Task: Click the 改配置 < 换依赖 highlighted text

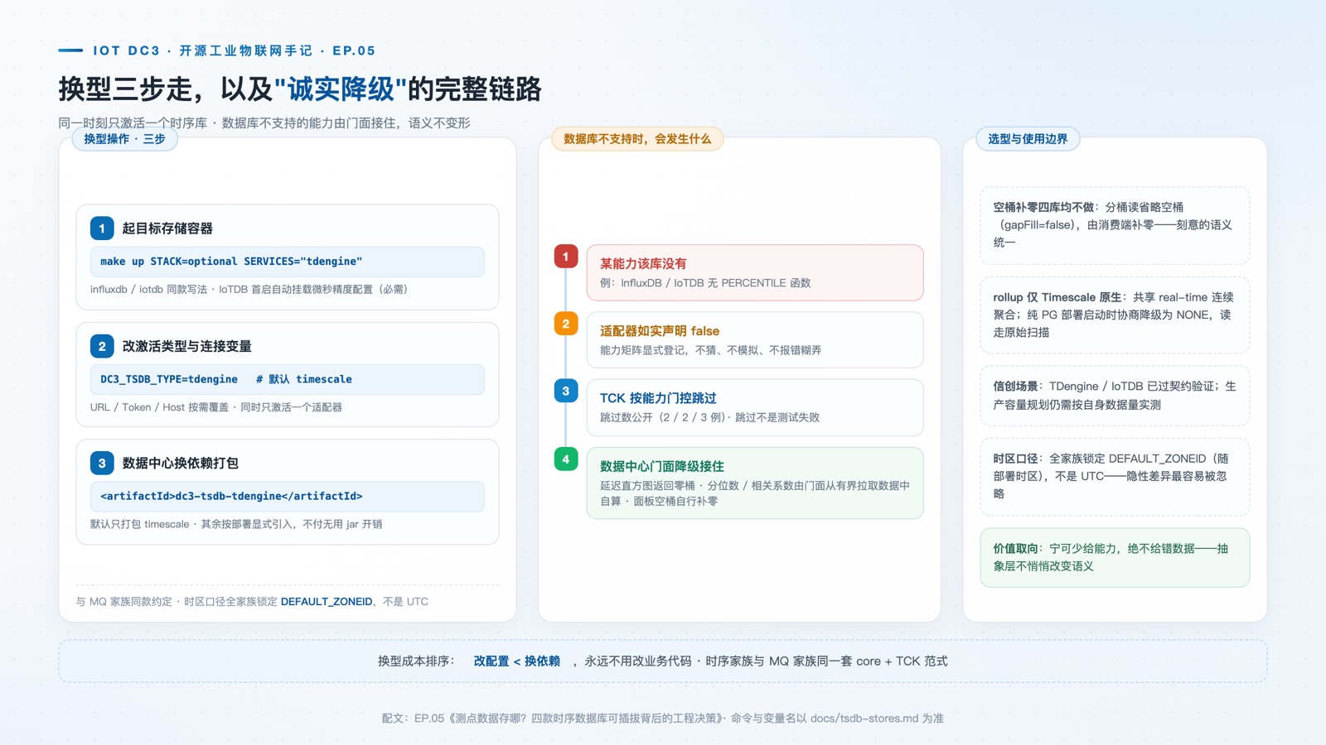Action: pos(516,661)
